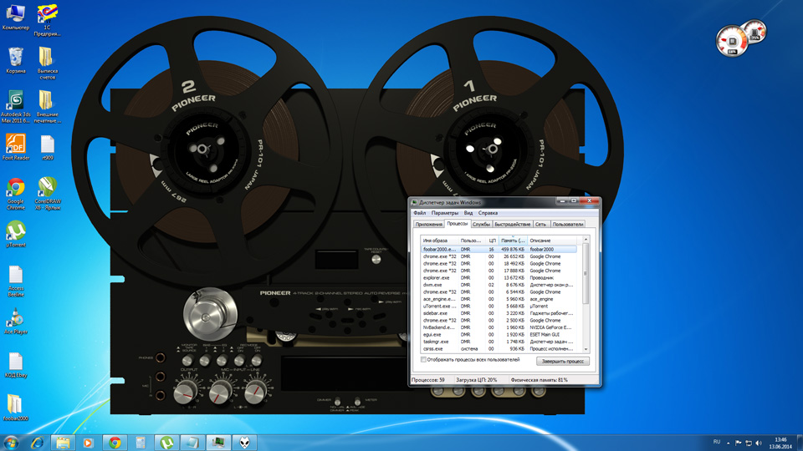Click the 'Завершить процесс' button

(x=563, y=361)
